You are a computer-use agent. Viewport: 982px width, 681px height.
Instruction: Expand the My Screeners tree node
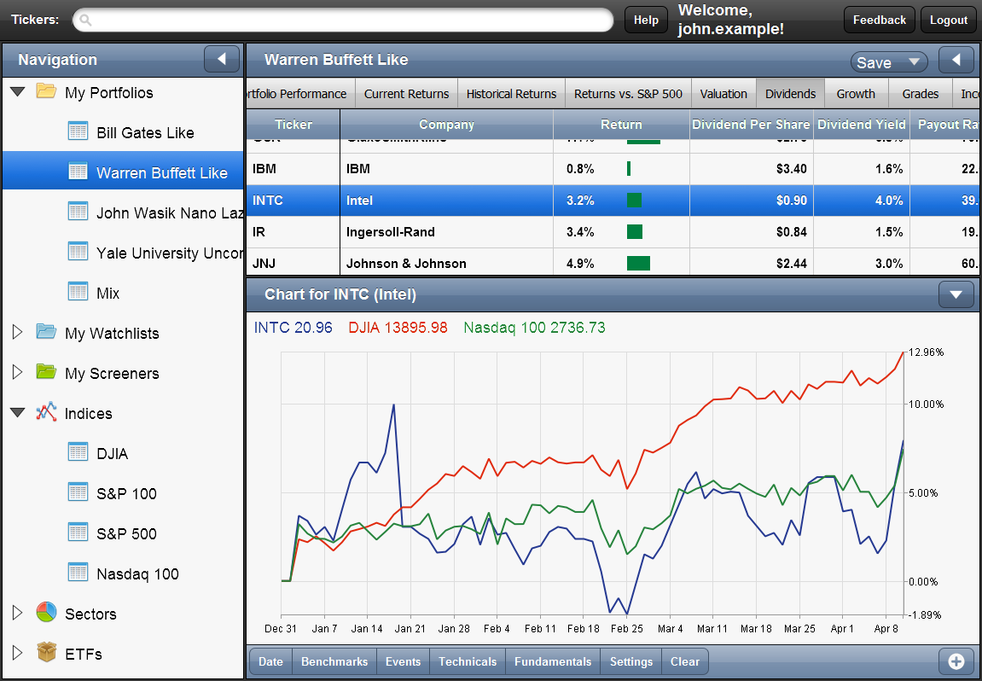(18, 372)
